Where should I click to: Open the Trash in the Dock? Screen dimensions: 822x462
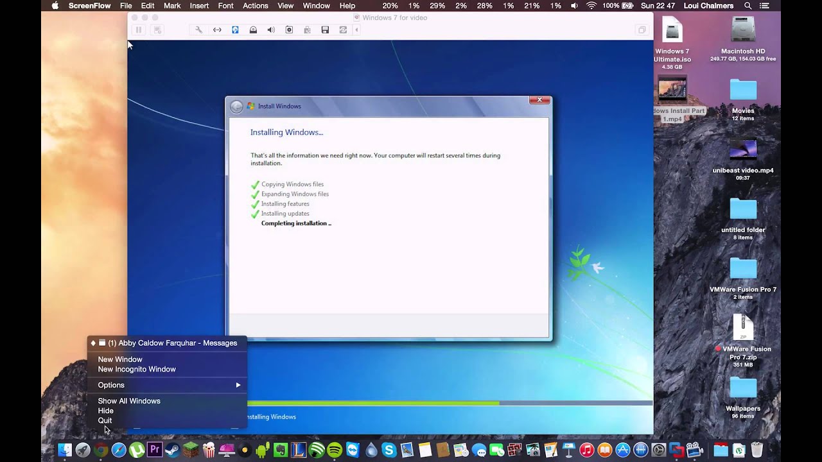tap(756, 450)
